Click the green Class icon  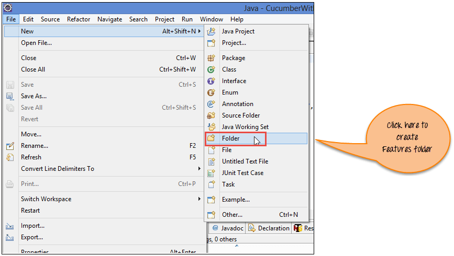click(211, 69)
